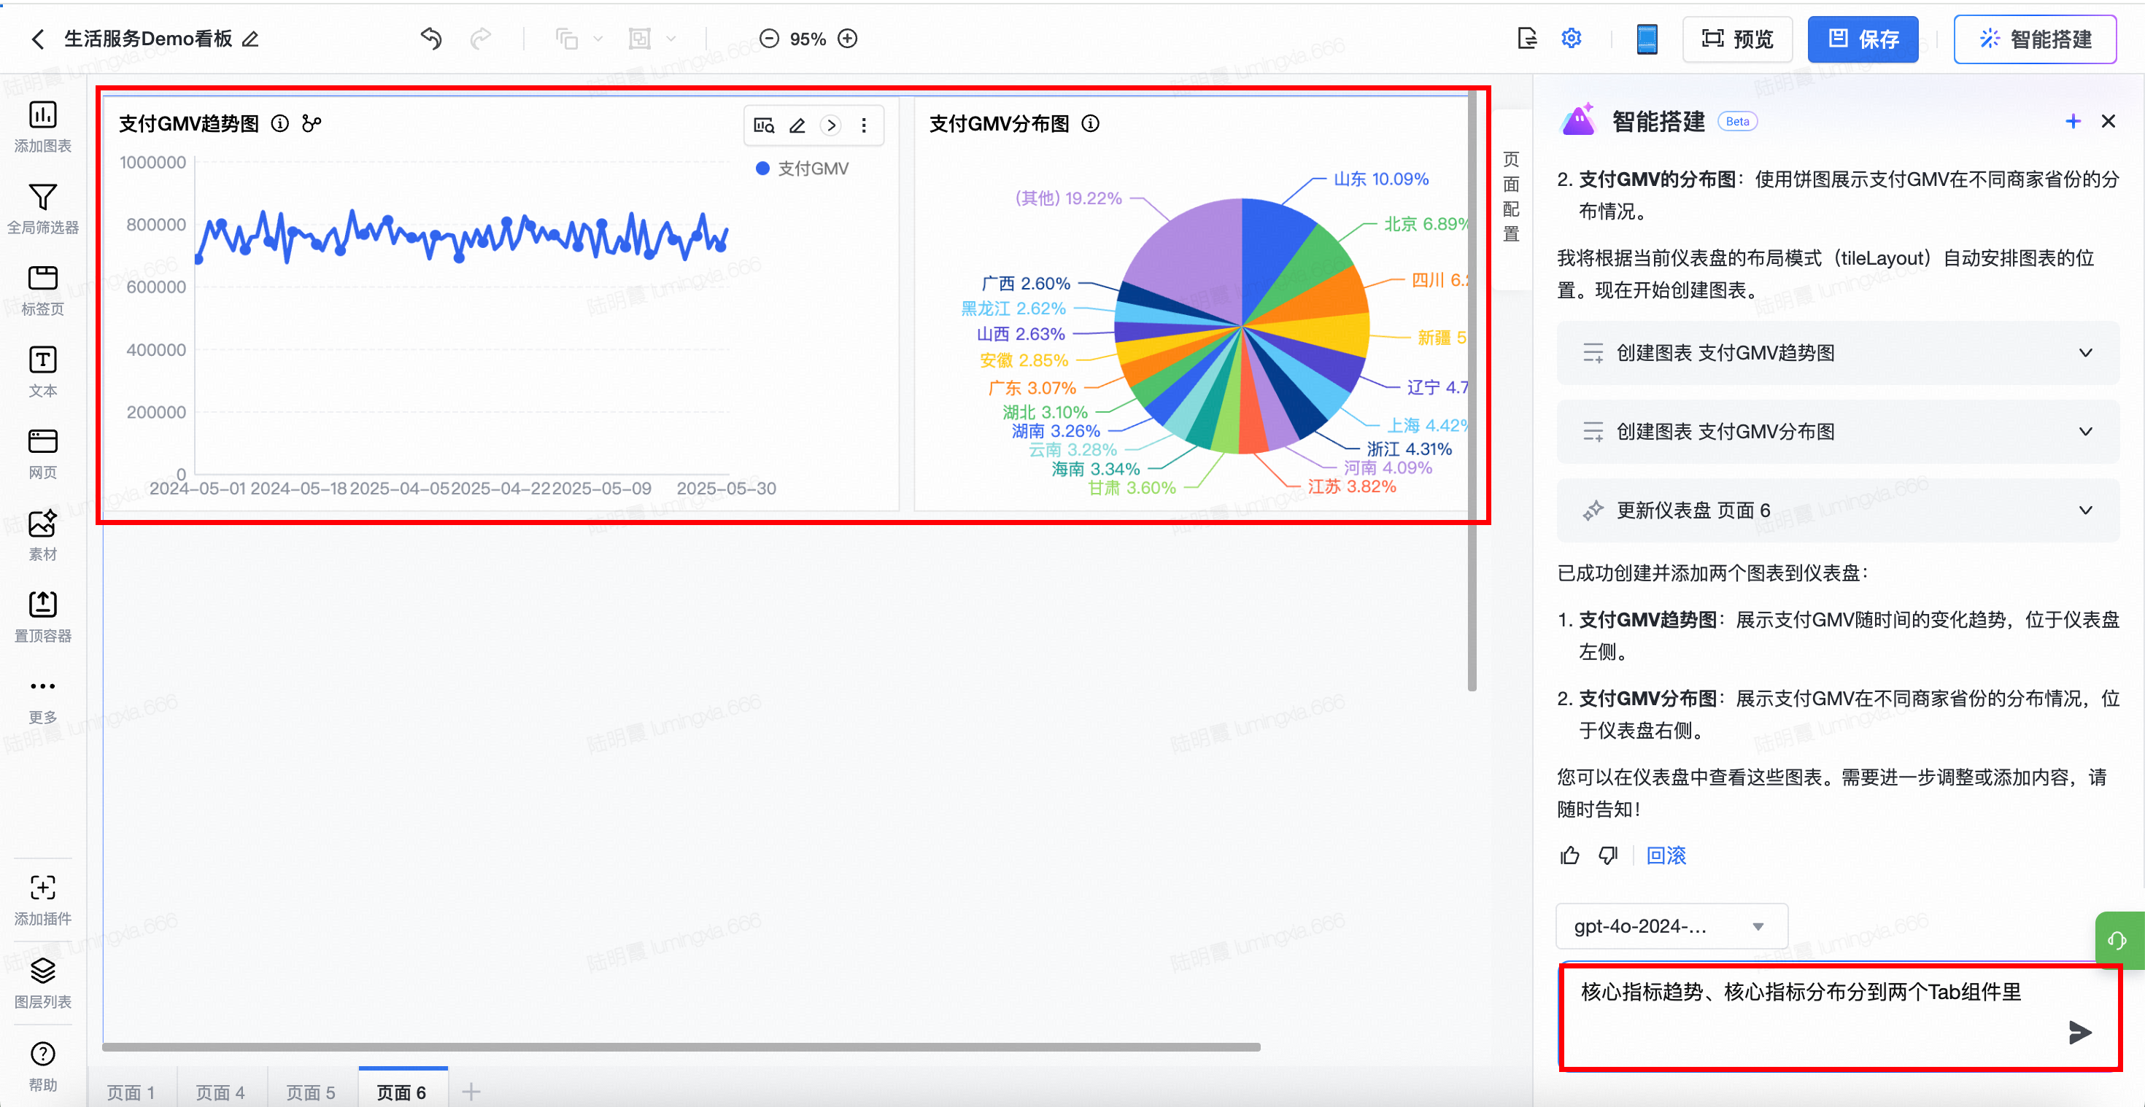This screenshot has width=2145, height=1107.
Task: Click the thumbs-down feedback icon
Action: coord(1608,855)
